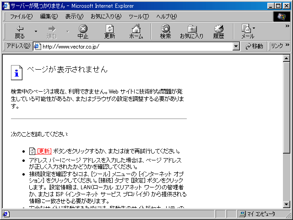Click the vertical scrollbar thumb
Screen dimensions: 293x220
point(286,108)
